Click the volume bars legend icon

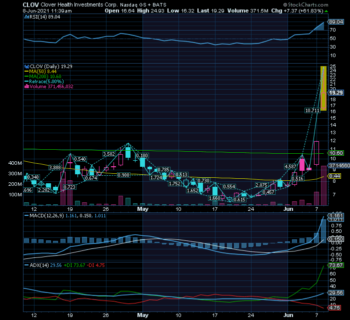coord(27,86)
